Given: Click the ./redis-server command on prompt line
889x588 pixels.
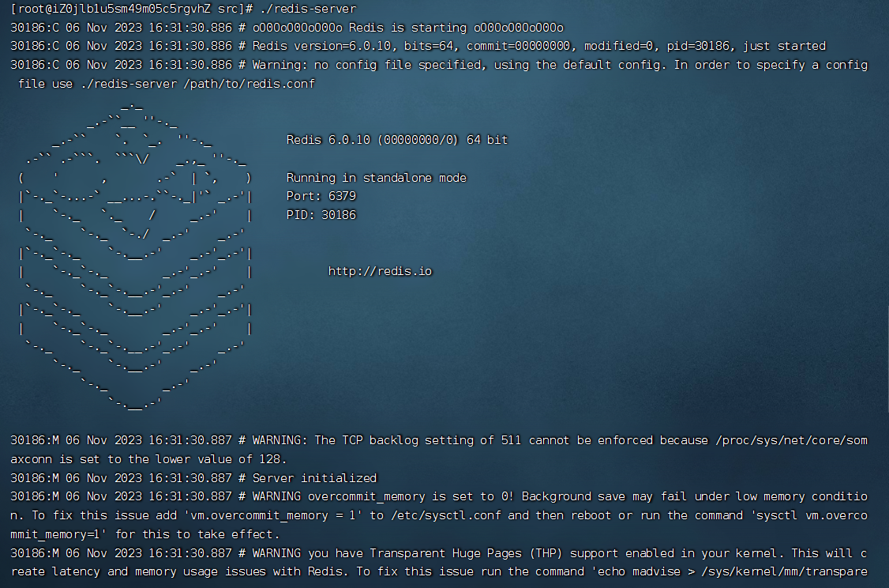Looking at the screenshot, I should click(x=309, y=9).
